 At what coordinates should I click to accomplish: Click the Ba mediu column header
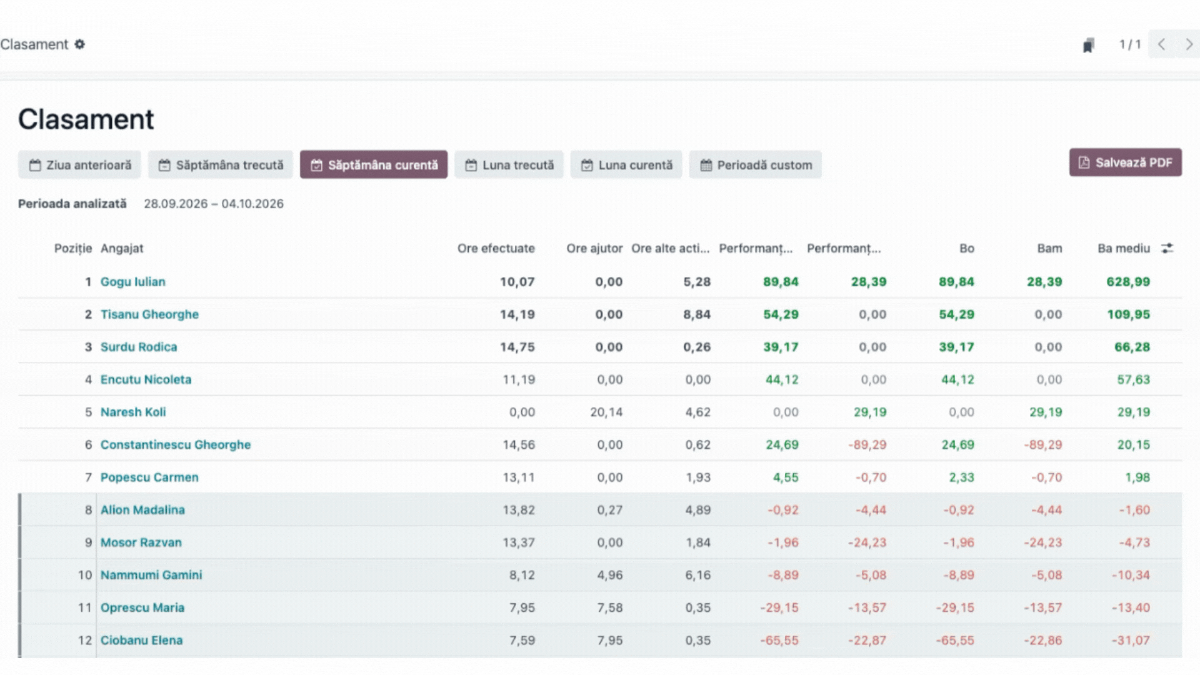pyautogui.click(x=1123, y=248)
